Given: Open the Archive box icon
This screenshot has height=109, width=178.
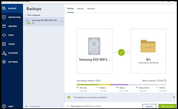Looking at the screenshot, I should (x=4, y=26).
